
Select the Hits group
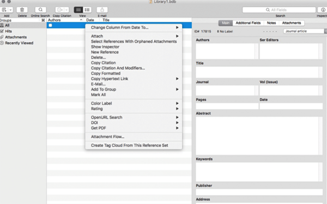click(x=23, y=31)
